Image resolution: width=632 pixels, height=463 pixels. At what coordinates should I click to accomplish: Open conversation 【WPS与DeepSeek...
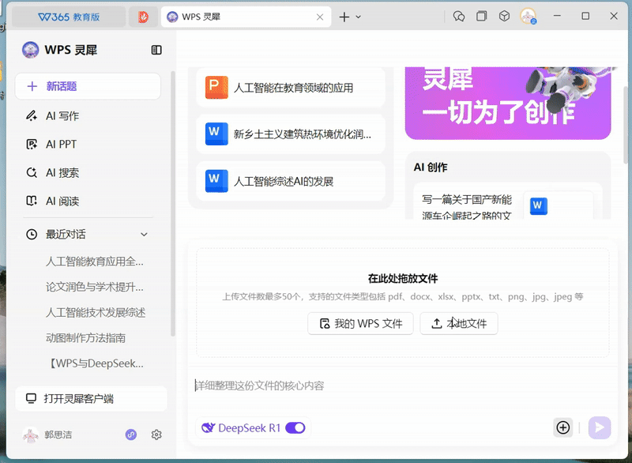click(x=94, y=363)
